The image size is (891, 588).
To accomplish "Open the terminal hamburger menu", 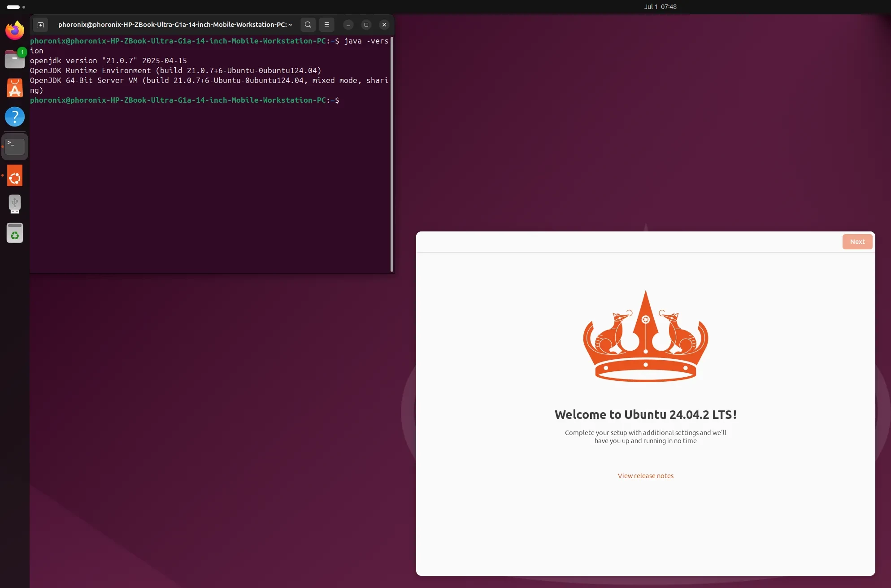I will 327,25.
